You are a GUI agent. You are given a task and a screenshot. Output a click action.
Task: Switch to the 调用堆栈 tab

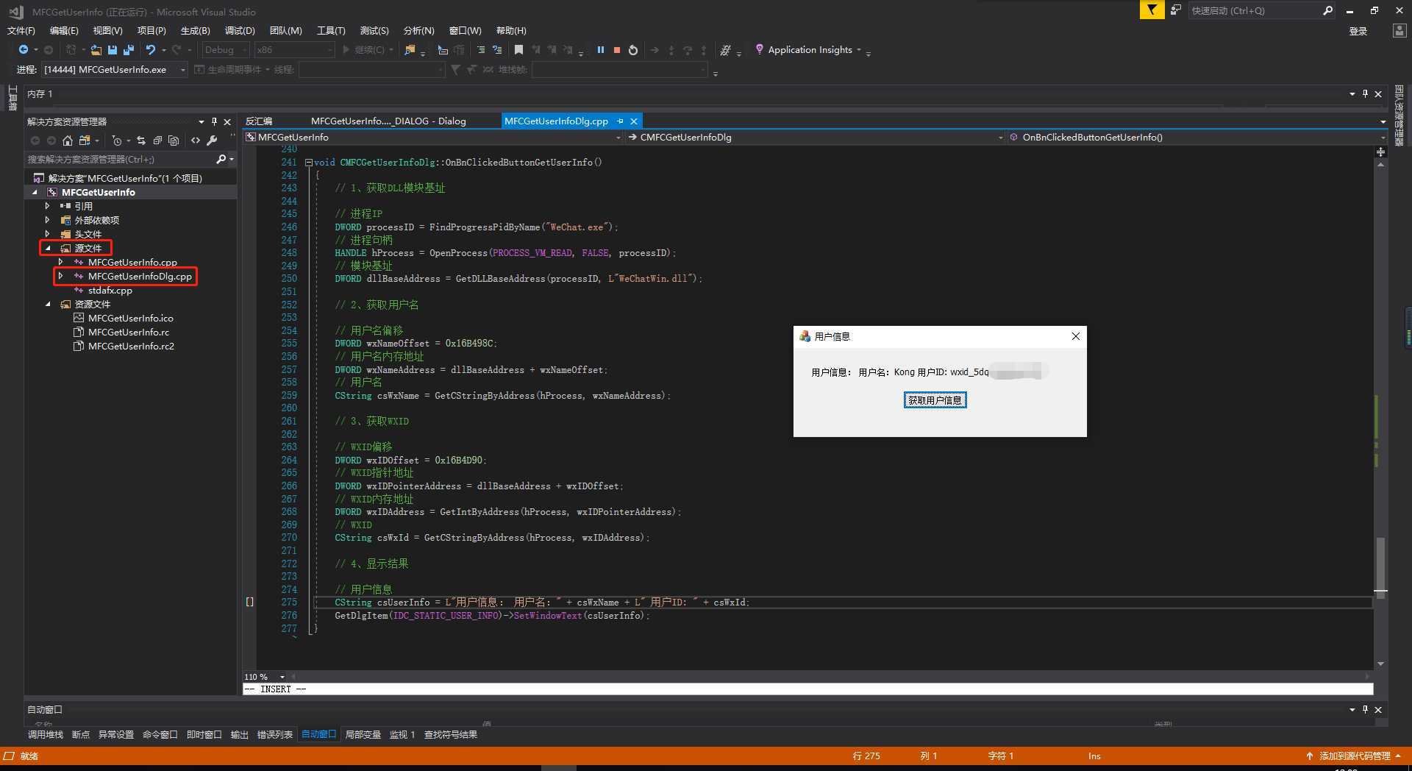pos(46,734)
